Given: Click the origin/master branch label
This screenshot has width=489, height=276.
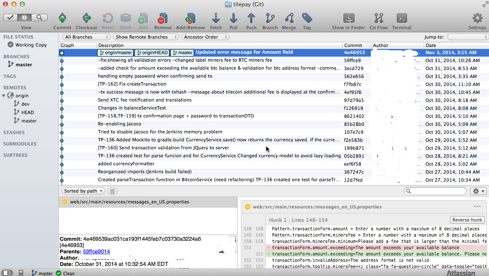Looking at the screenshot, I should (115, 52).
